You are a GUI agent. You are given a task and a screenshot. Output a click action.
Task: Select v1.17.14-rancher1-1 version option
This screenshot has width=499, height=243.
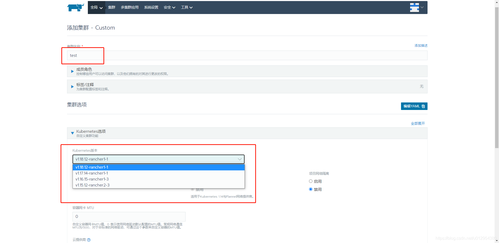click(x=159, y=173)
